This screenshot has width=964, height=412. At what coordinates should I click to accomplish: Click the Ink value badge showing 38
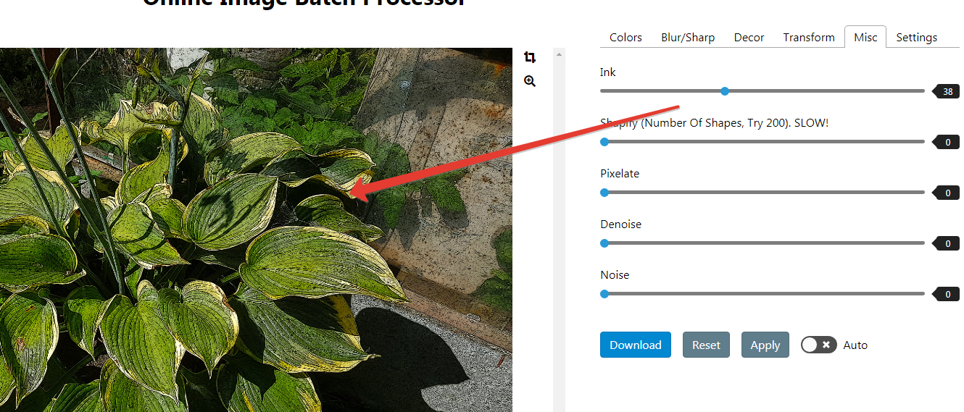click(x=947, y=91)
